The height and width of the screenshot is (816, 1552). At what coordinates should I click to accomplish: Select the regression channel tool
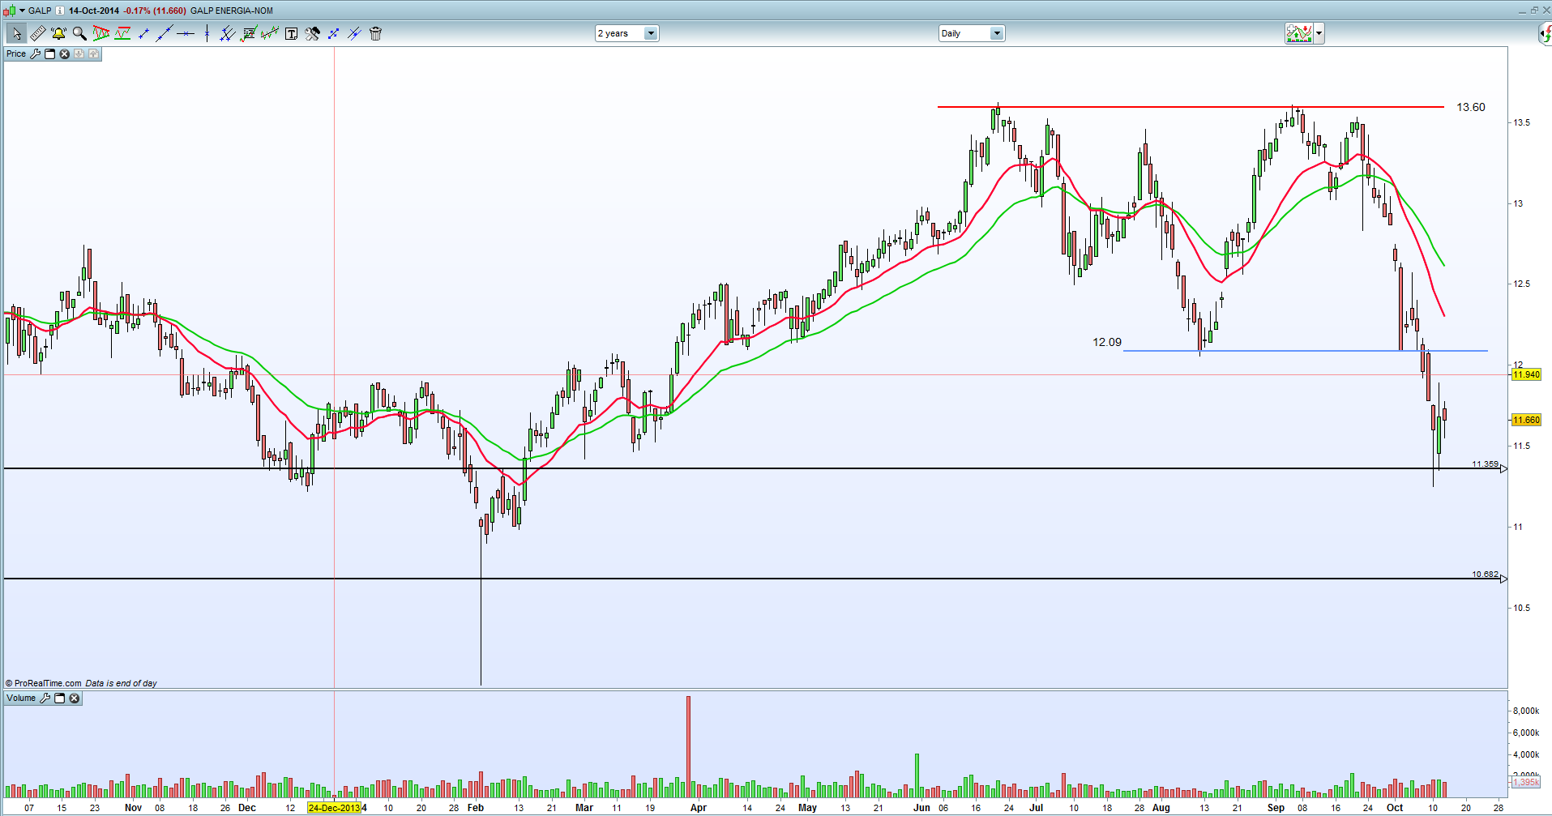click(x=270, y=33)
